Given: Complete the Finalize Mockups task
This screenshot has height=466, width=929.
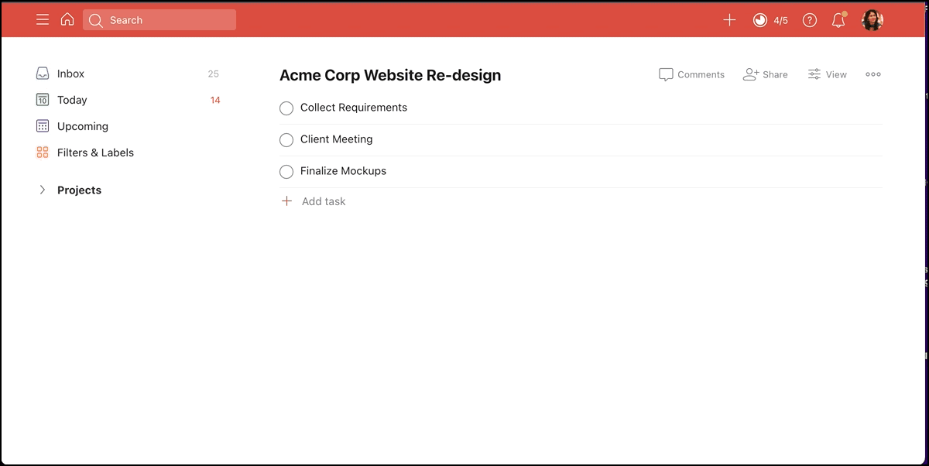Looking at the screenshot, I should tap(286, 172).
